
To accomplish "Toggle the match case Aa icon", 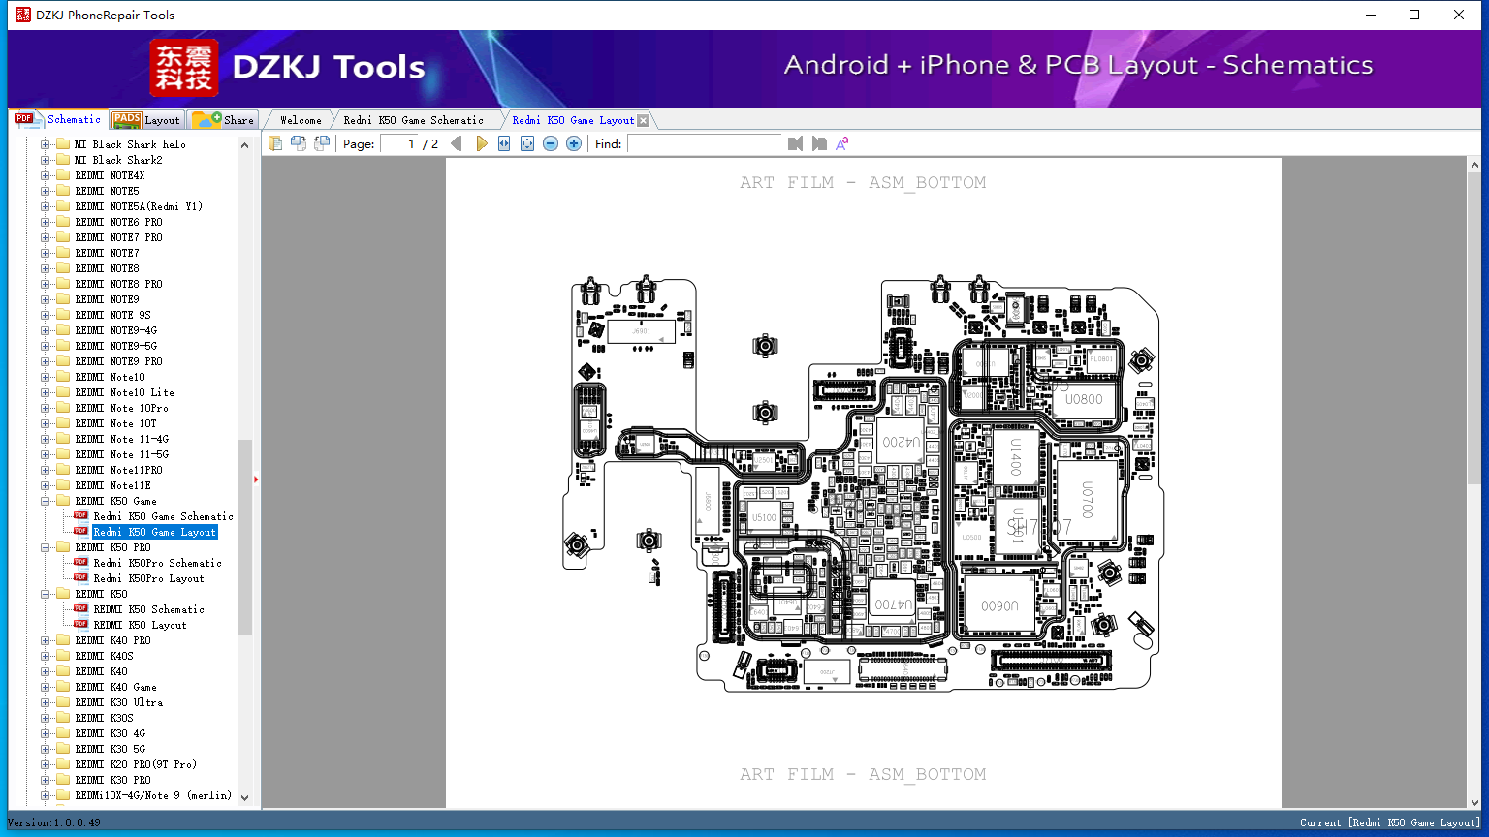I will pyautogui.click(x=841, y=143).
